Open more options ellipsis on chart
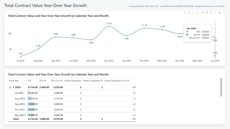Viewport: 230px width, 129px height. (x=224, y=13)
